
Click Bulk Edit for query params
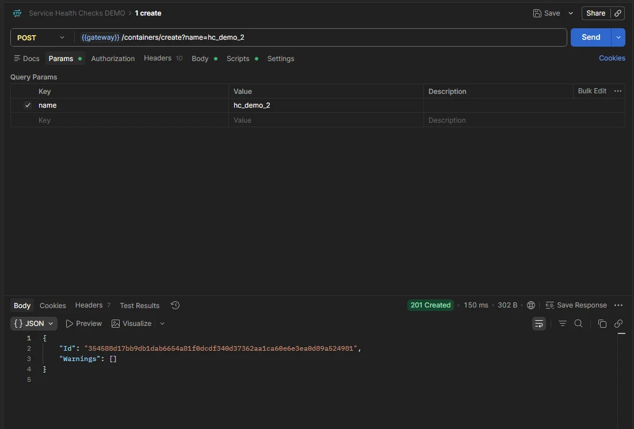point(592,90)
